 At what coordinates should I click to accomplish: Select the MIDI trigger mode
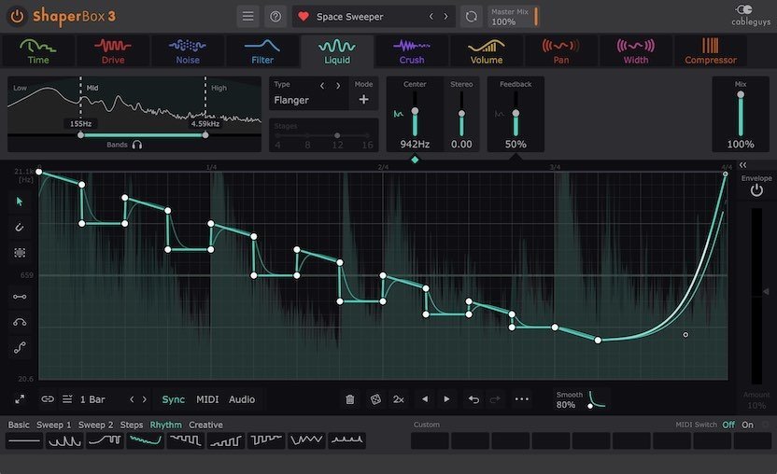tap(207, 399)
